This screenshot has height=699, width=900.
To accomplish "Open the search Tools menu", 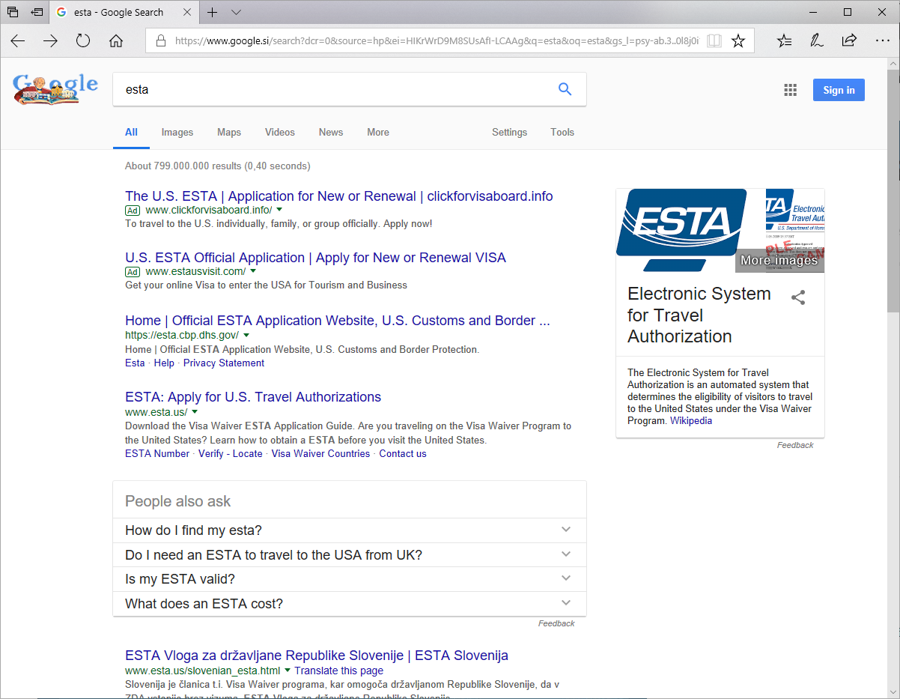I will pyautogui.click(x=562, y=133).
